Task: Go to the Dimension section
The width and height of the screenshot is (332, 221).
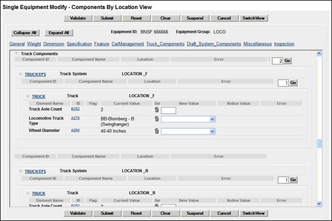Action: pos(54,44)
